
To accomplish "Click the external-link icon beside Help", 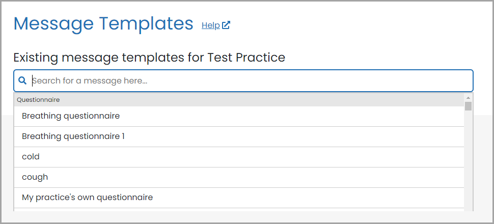I will (x=226, y=25).
